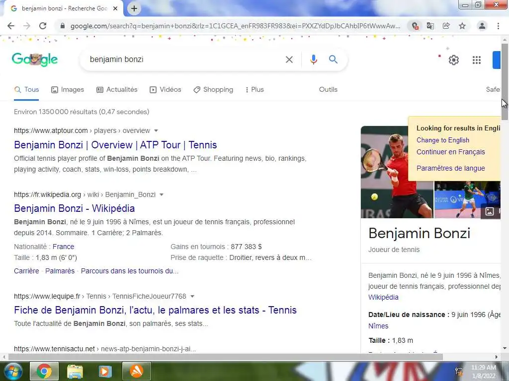Click the horizontal page scrollbar thumb
Image resolution: width=509 pixels, height=381 pixels.
(225, 357)
